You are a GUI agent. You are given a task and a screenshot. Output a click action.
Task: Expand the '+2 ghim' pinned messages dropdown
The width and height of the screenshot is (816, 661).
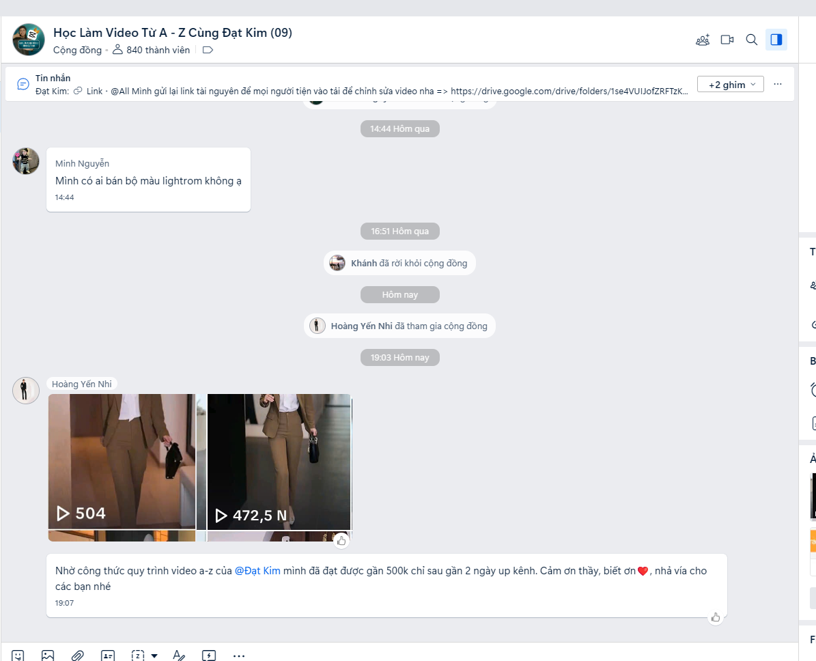coord(730,84)
